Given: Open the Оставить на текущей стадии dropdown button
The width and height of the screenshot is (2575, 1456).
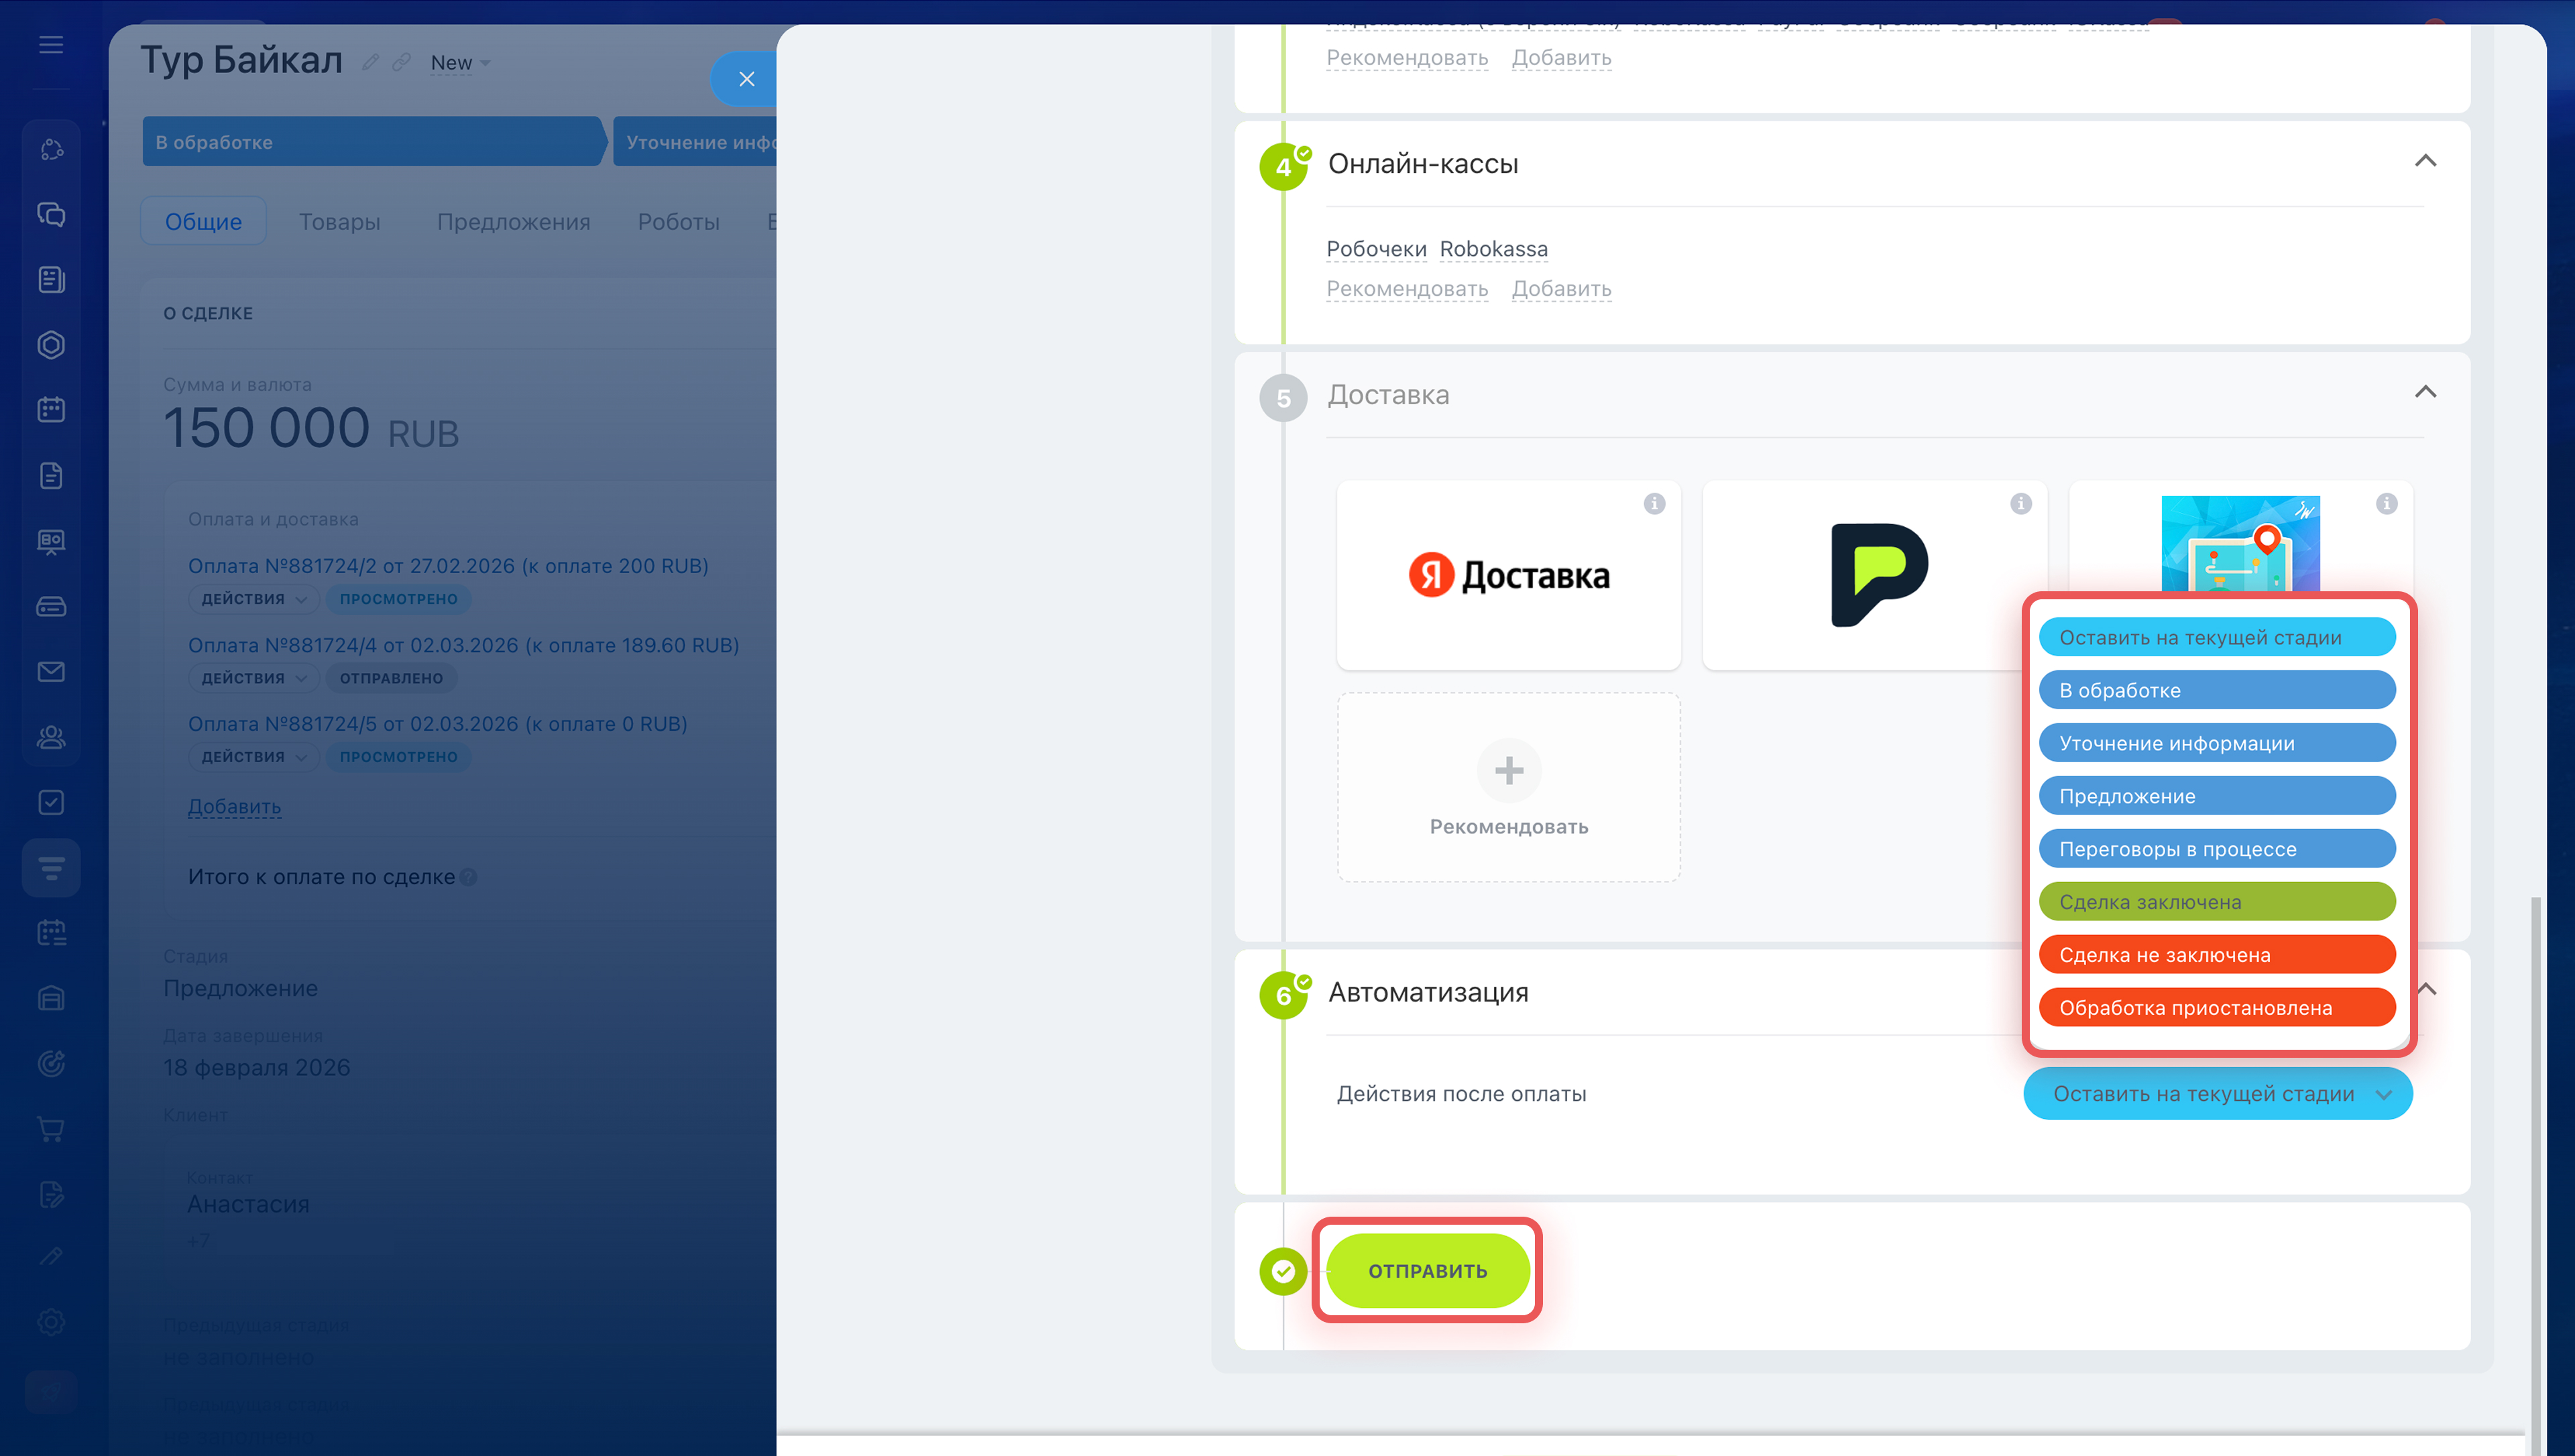Looking at the screenshot, I should (2217, 1094).
